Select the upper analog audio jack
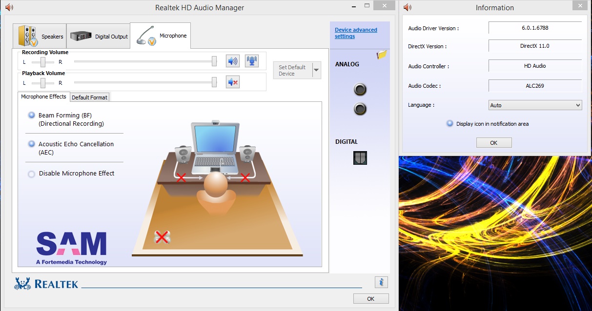 click(x=360, y=90)
